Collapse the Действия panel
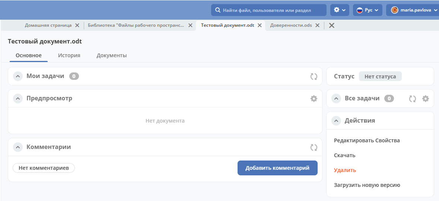This screenshot has width=439, height=201. [336, 121]
